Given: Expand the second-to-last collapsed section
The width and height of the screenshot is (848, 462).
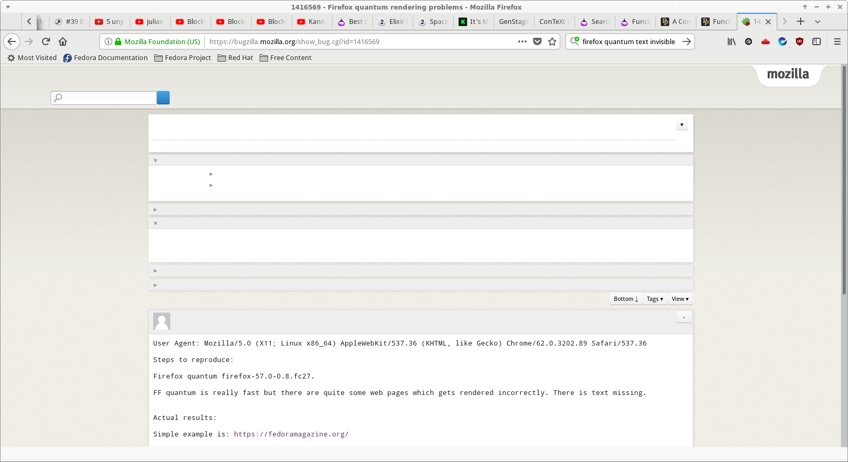Looking at the screenshot, I should tap(155, 271).
